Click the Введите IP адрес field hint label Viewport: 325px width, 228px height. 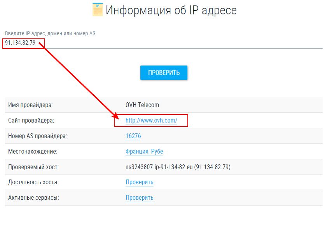pos(50,33)
